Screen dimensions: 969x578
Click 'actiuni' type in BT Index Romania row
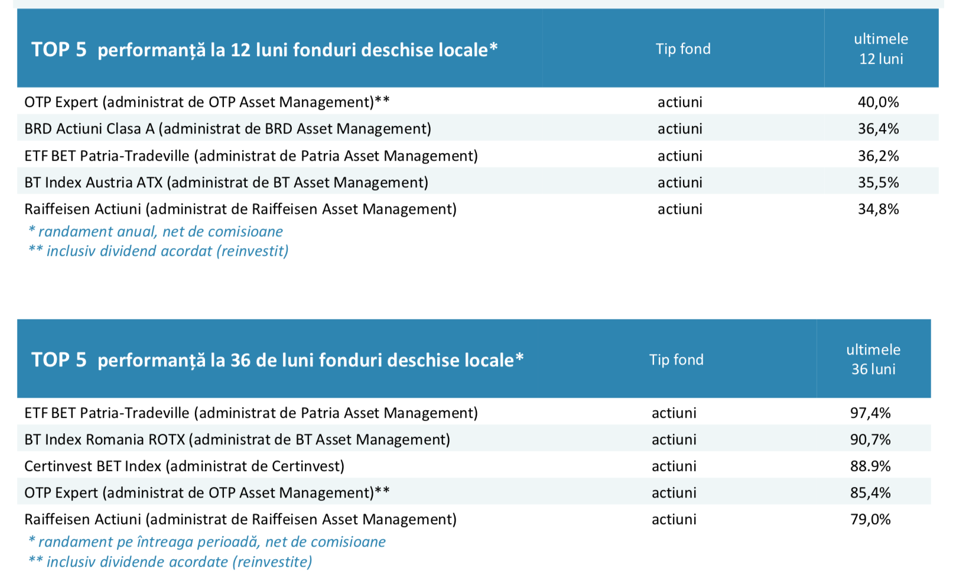tap(674, 440)
